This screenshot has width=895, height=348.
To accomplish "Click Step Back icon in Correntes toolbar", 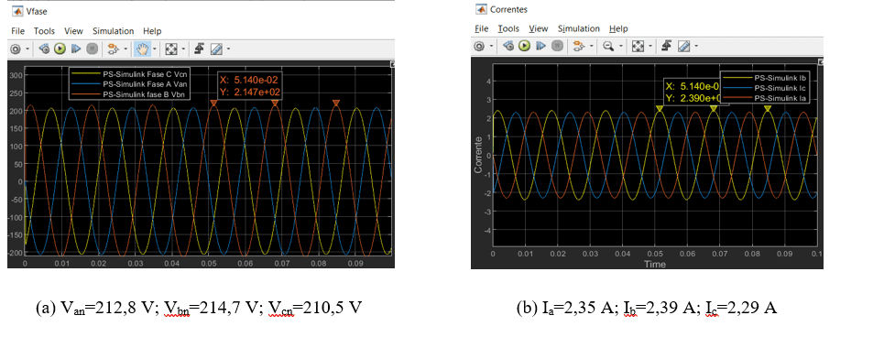I will click(x=509, y=46).
